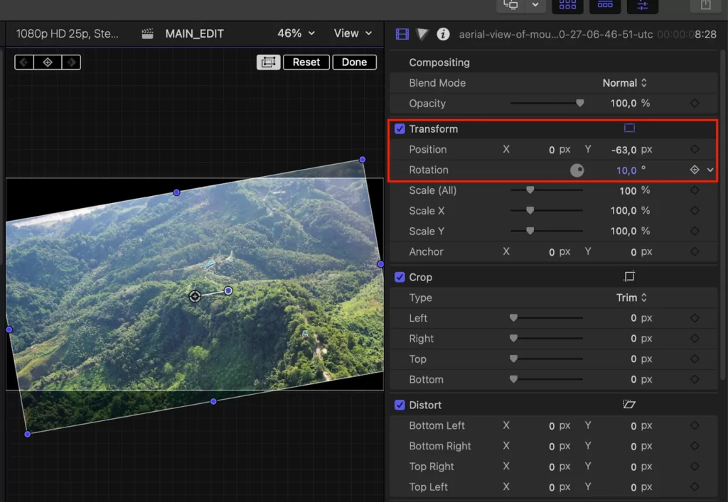This screenshot has height=502, width=728.
Task: Click the Rotation keyframe diamond icon
Action: [x=695, y=170]
